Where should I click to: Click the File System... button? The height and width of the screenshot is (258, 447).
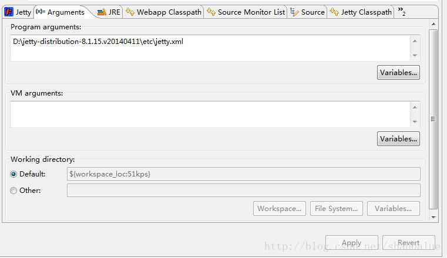point(337,209)
